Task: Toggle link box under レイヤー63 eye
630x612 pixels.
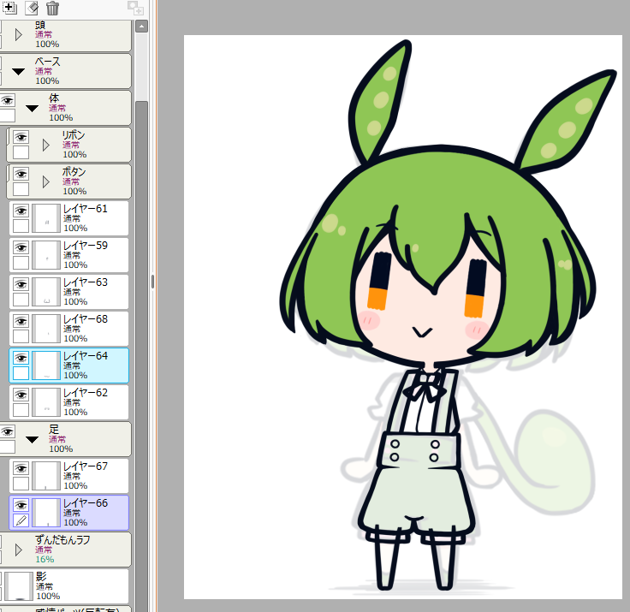Action: pyautogui.click(x=21, y=300)
